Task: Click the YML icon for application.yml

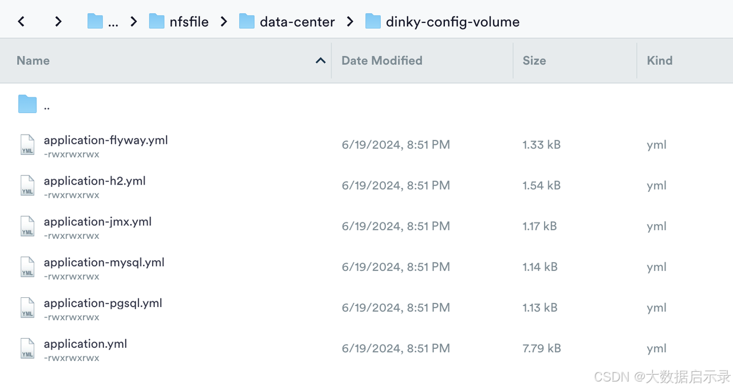Action: coord(27,348)
